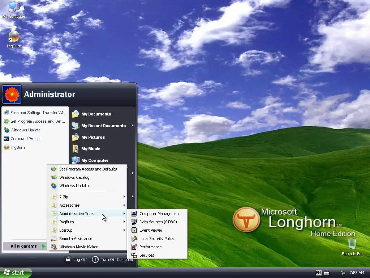
Task: Open My Recent Documents icon
Action: tap(76, 126)
